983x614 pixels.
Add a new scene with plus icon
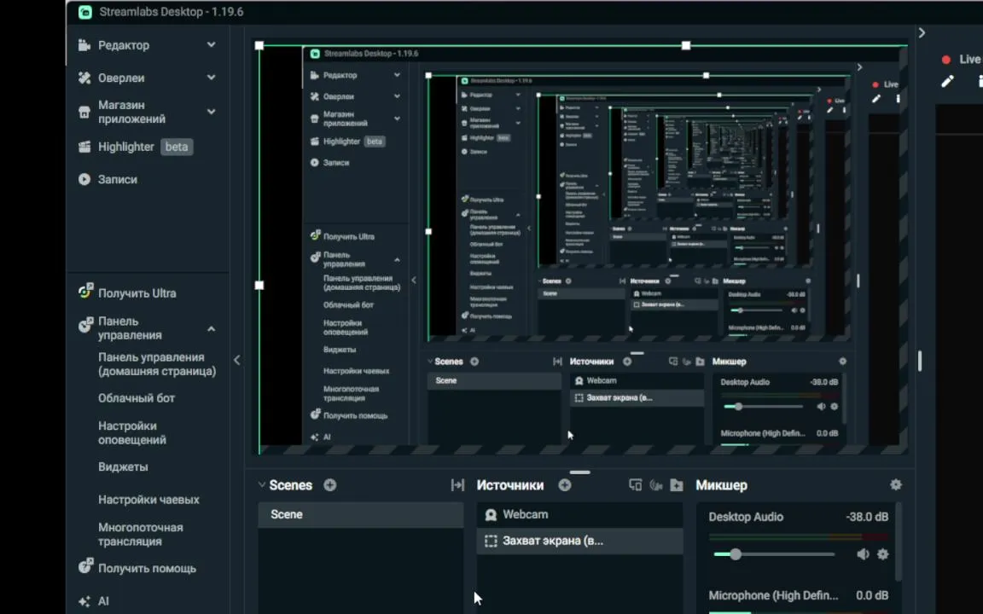(329, 485)
